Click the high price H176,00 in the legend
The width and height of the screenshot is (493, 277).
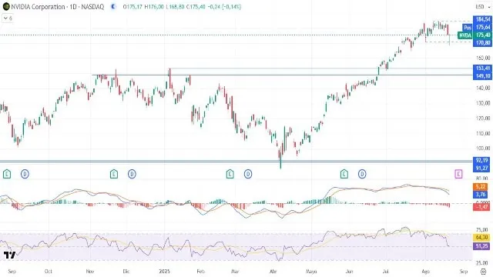tap(154, 7)
